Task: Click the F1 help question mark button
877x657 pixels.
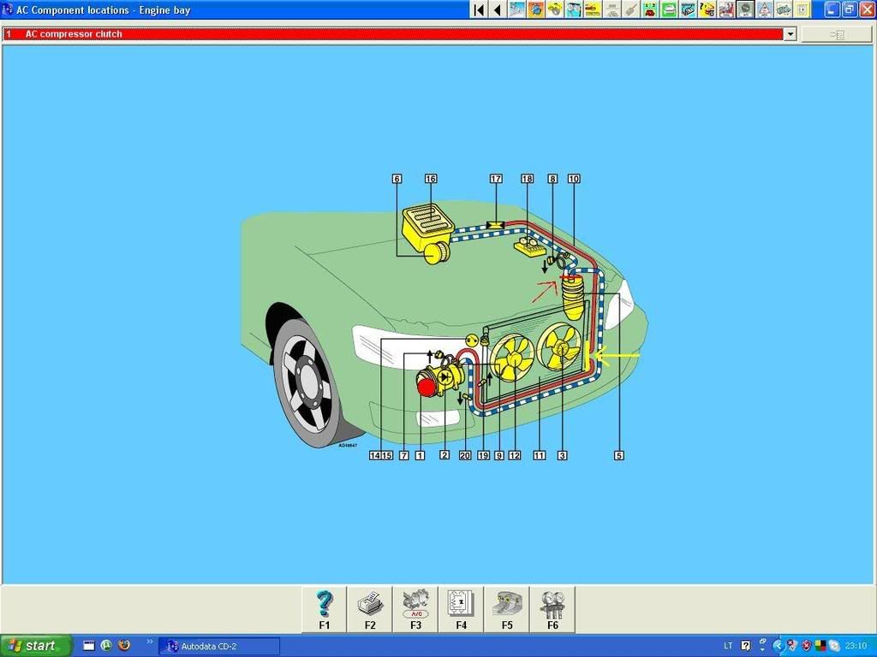Action: tap(325, 608)
